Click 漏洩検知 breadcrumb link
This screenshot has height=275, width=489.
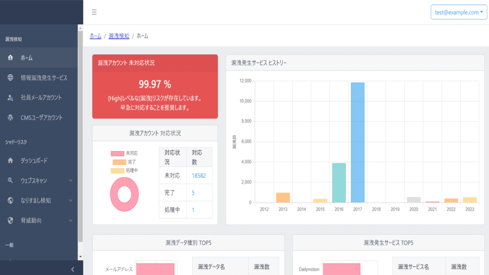tap(119, 36)
